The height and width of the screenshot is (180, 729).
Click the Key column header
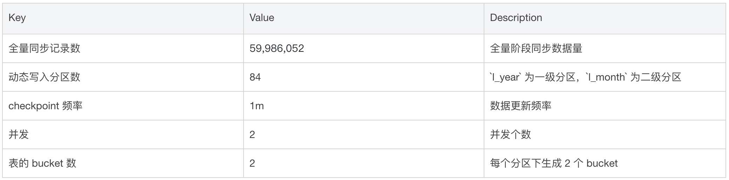click(17, 18)
